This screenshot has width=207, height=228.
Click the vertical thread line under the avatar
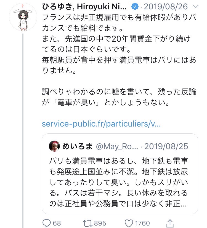(23, 124)
